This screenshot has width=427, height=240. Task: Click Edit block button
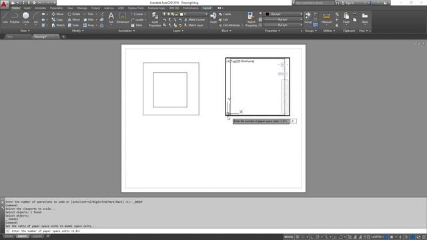224,19
